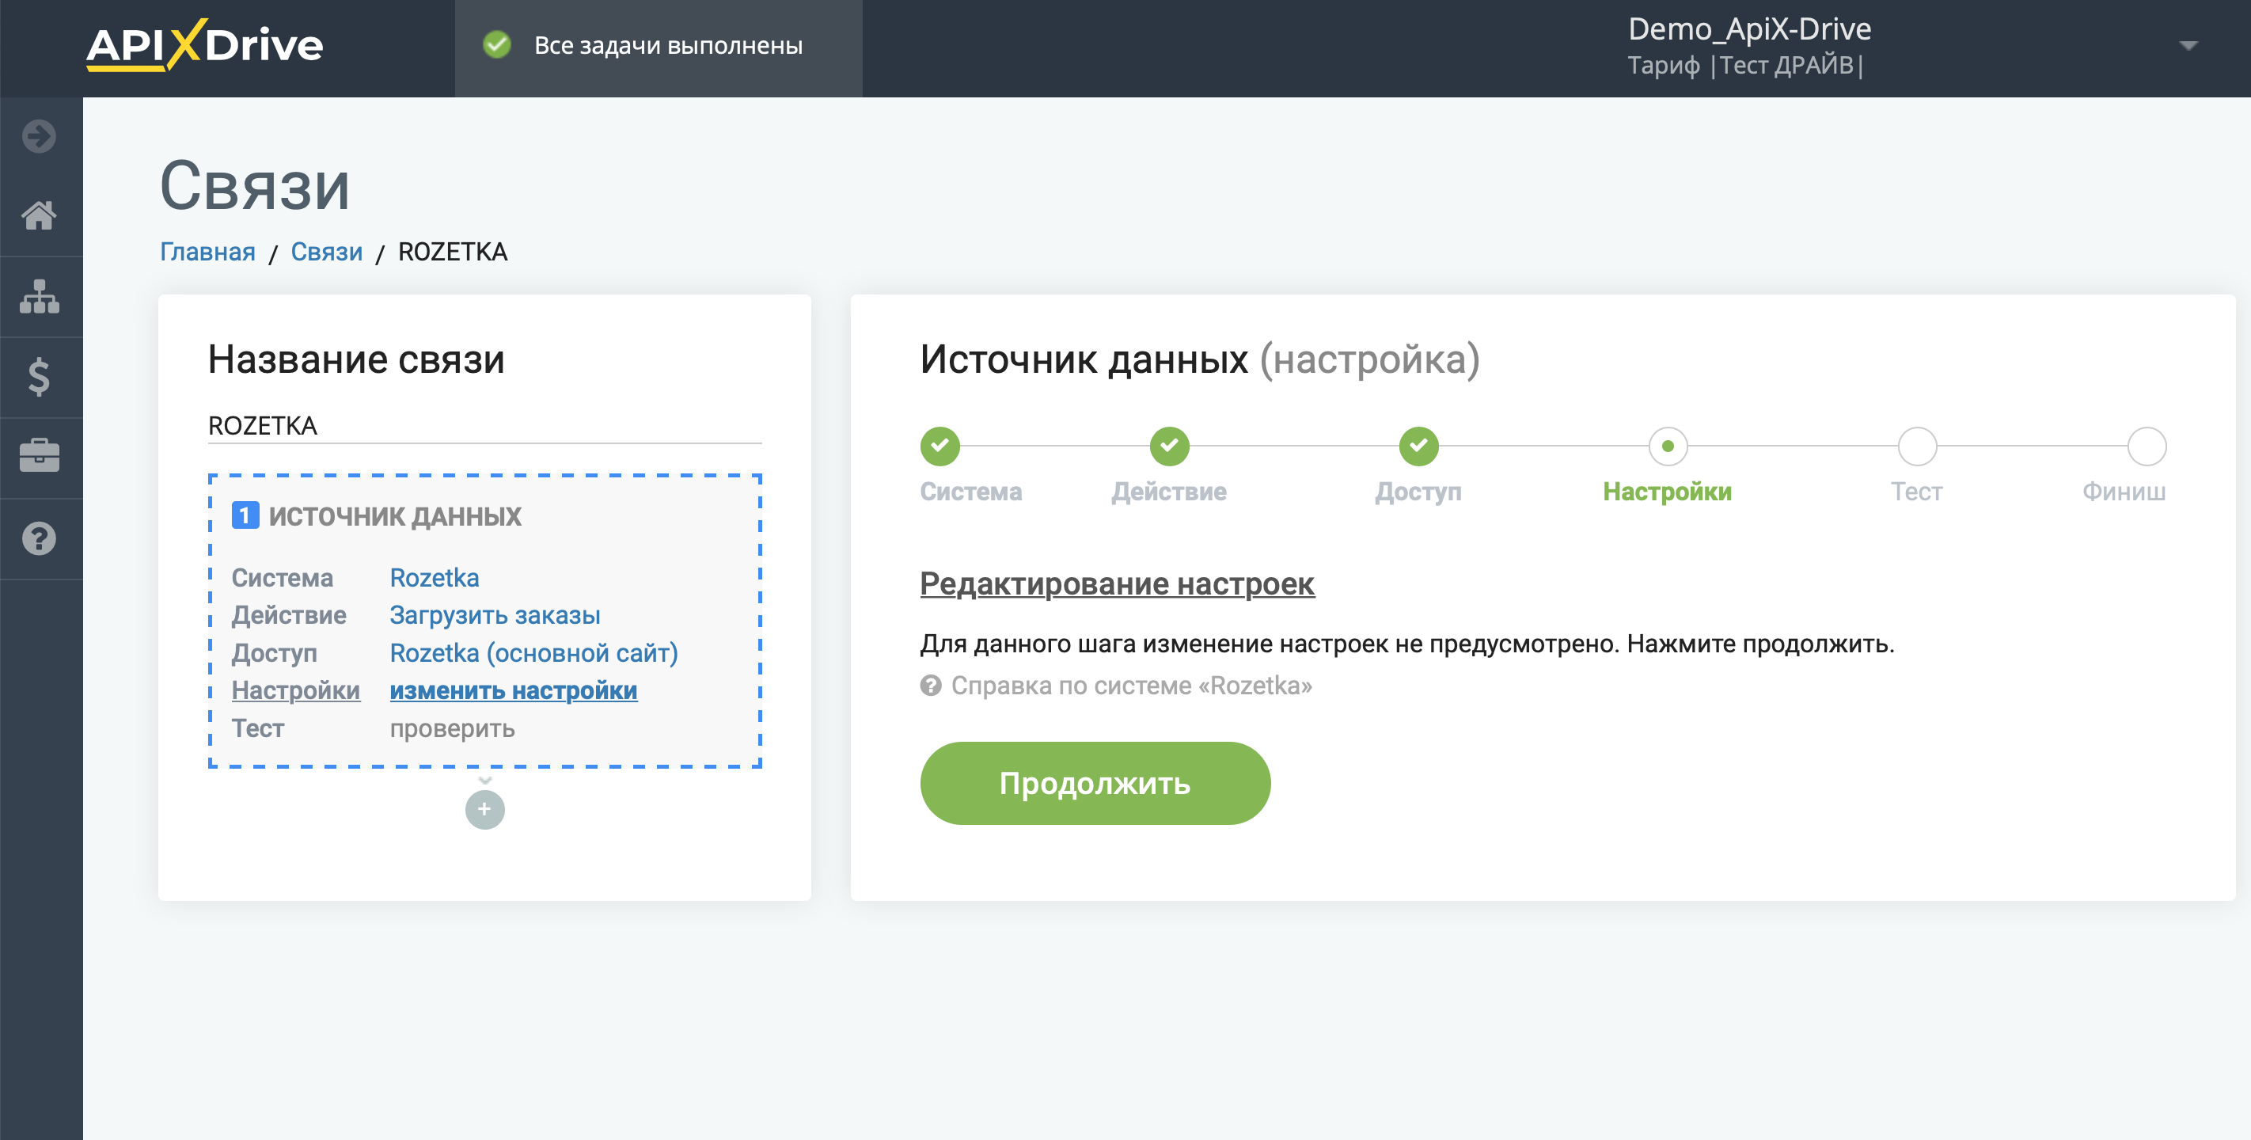Viewport: 2251px width, 1140px height.
Task: Click the green check icon beside "Все задачи выполнены"
Action: point(497,44)
